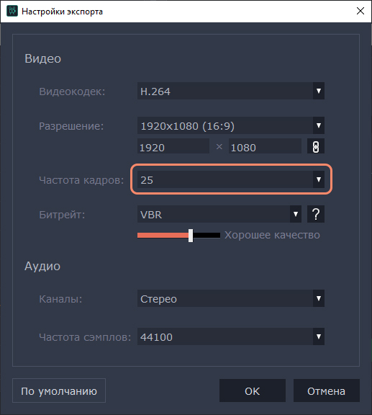Expand the Частота сэмплов 44100 dropdown
Image resolution: width=372 pixels, height=415 pixels.
(x=319, y=336)
